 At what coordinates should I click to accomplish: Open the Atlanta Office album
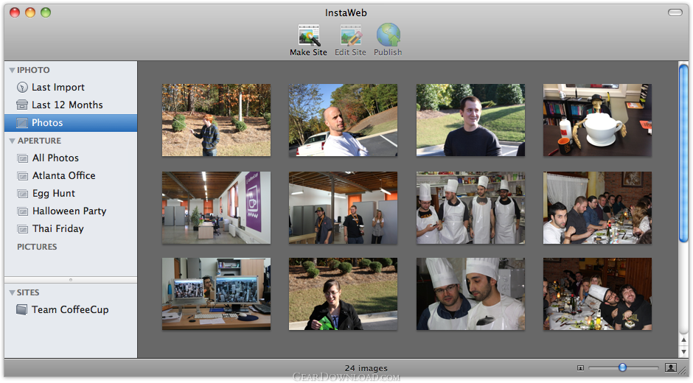(x=71, y=176)
